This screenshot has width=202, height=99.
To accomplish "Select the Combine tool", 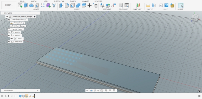I will pyautogui.click(x=78, y=5).
